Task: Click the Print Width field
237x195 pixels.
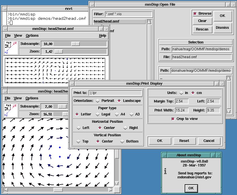Action: point(182,110)
